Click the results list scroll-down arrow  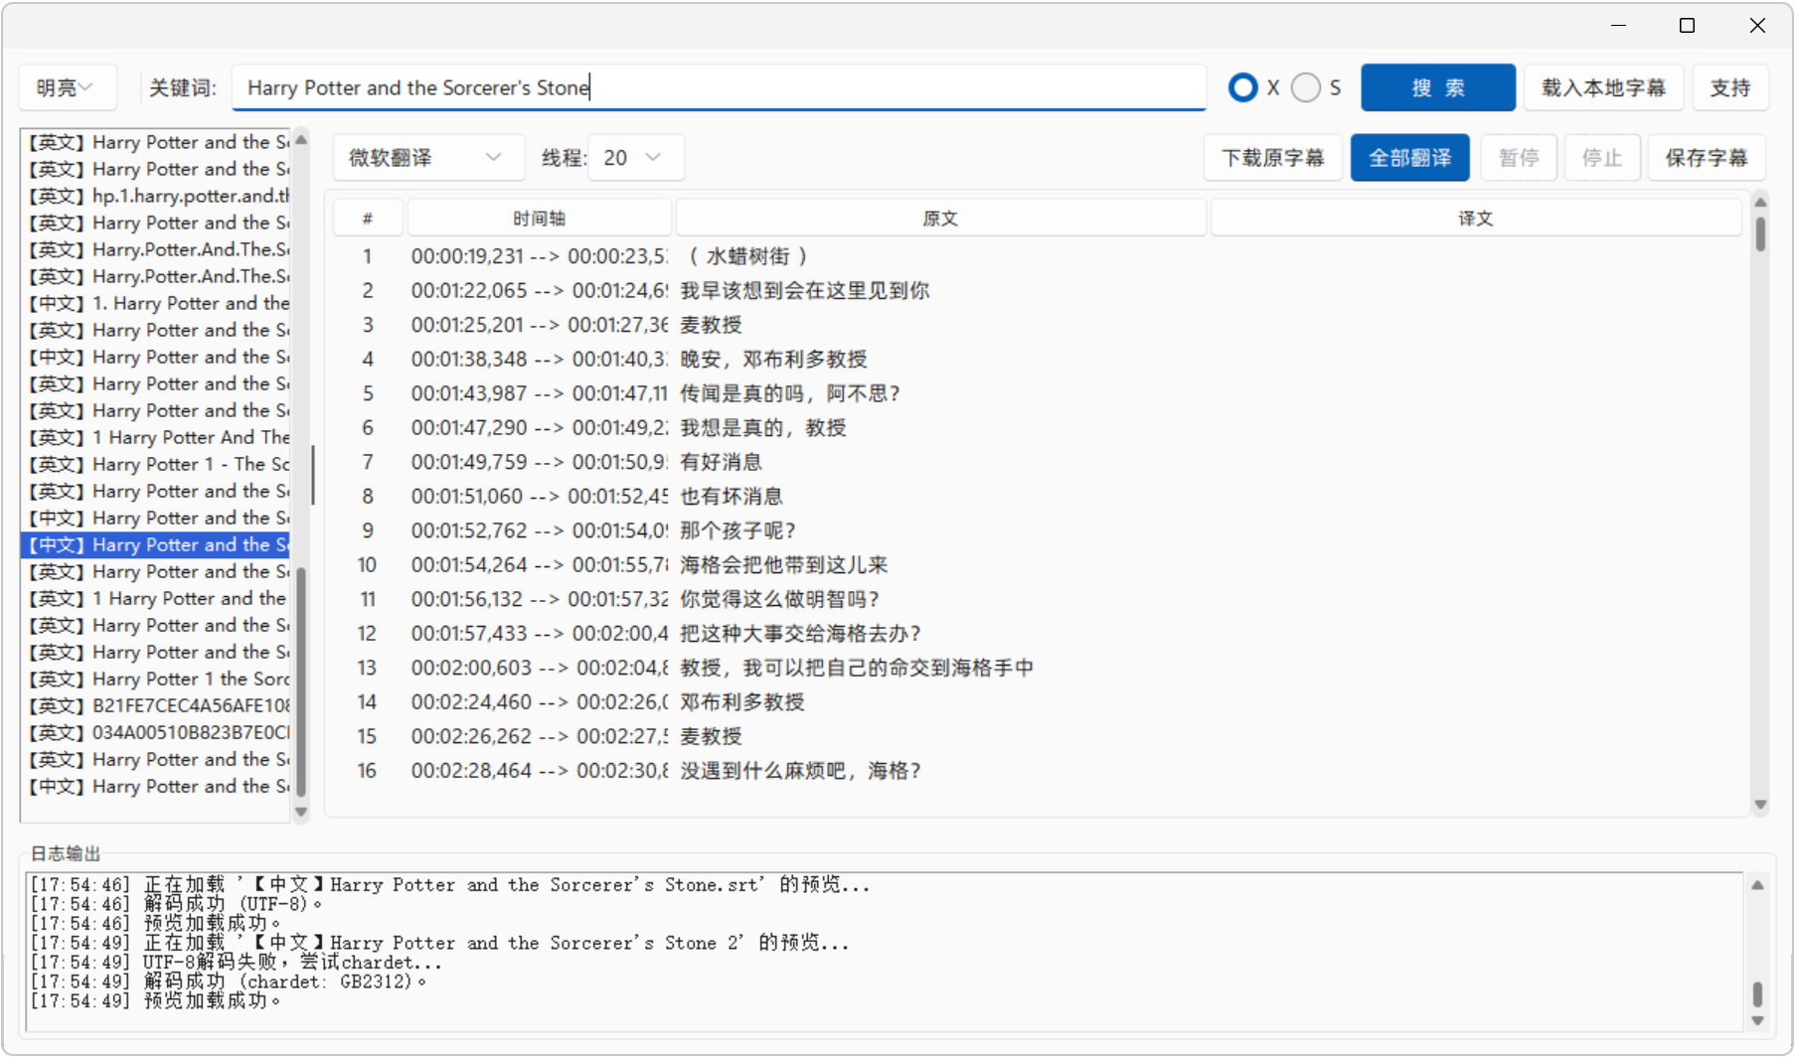301,812
